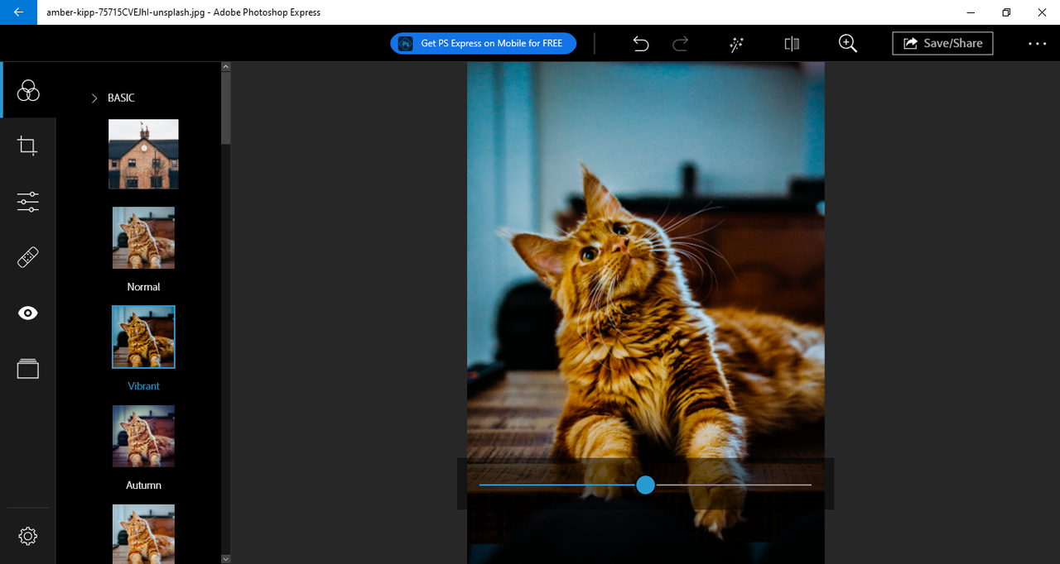
Task: Click the cat photo on canvas
Action: pos(645,313)
